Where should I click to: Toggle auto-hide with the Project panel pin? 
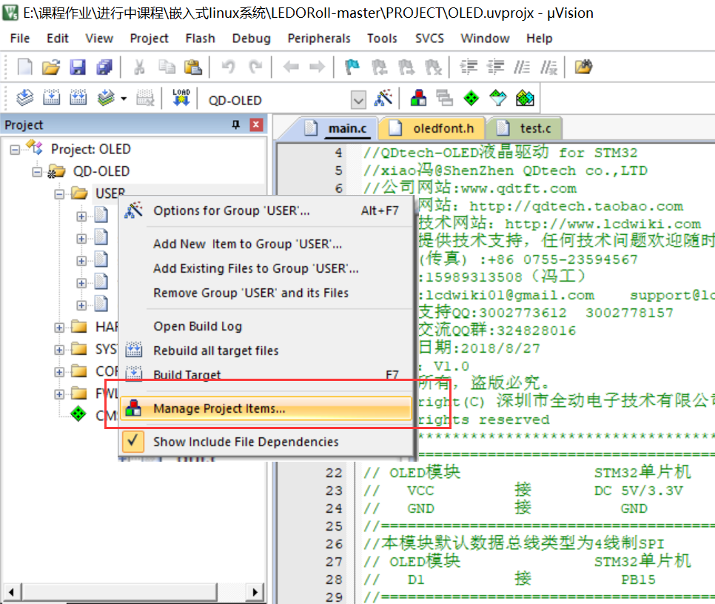tap(235, 125)
